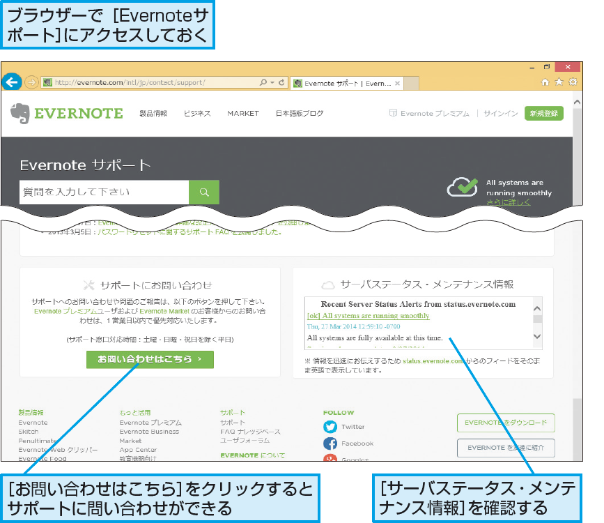The image size is (604, 523).
Task: Click footer Market link
Action: [130, 441]
